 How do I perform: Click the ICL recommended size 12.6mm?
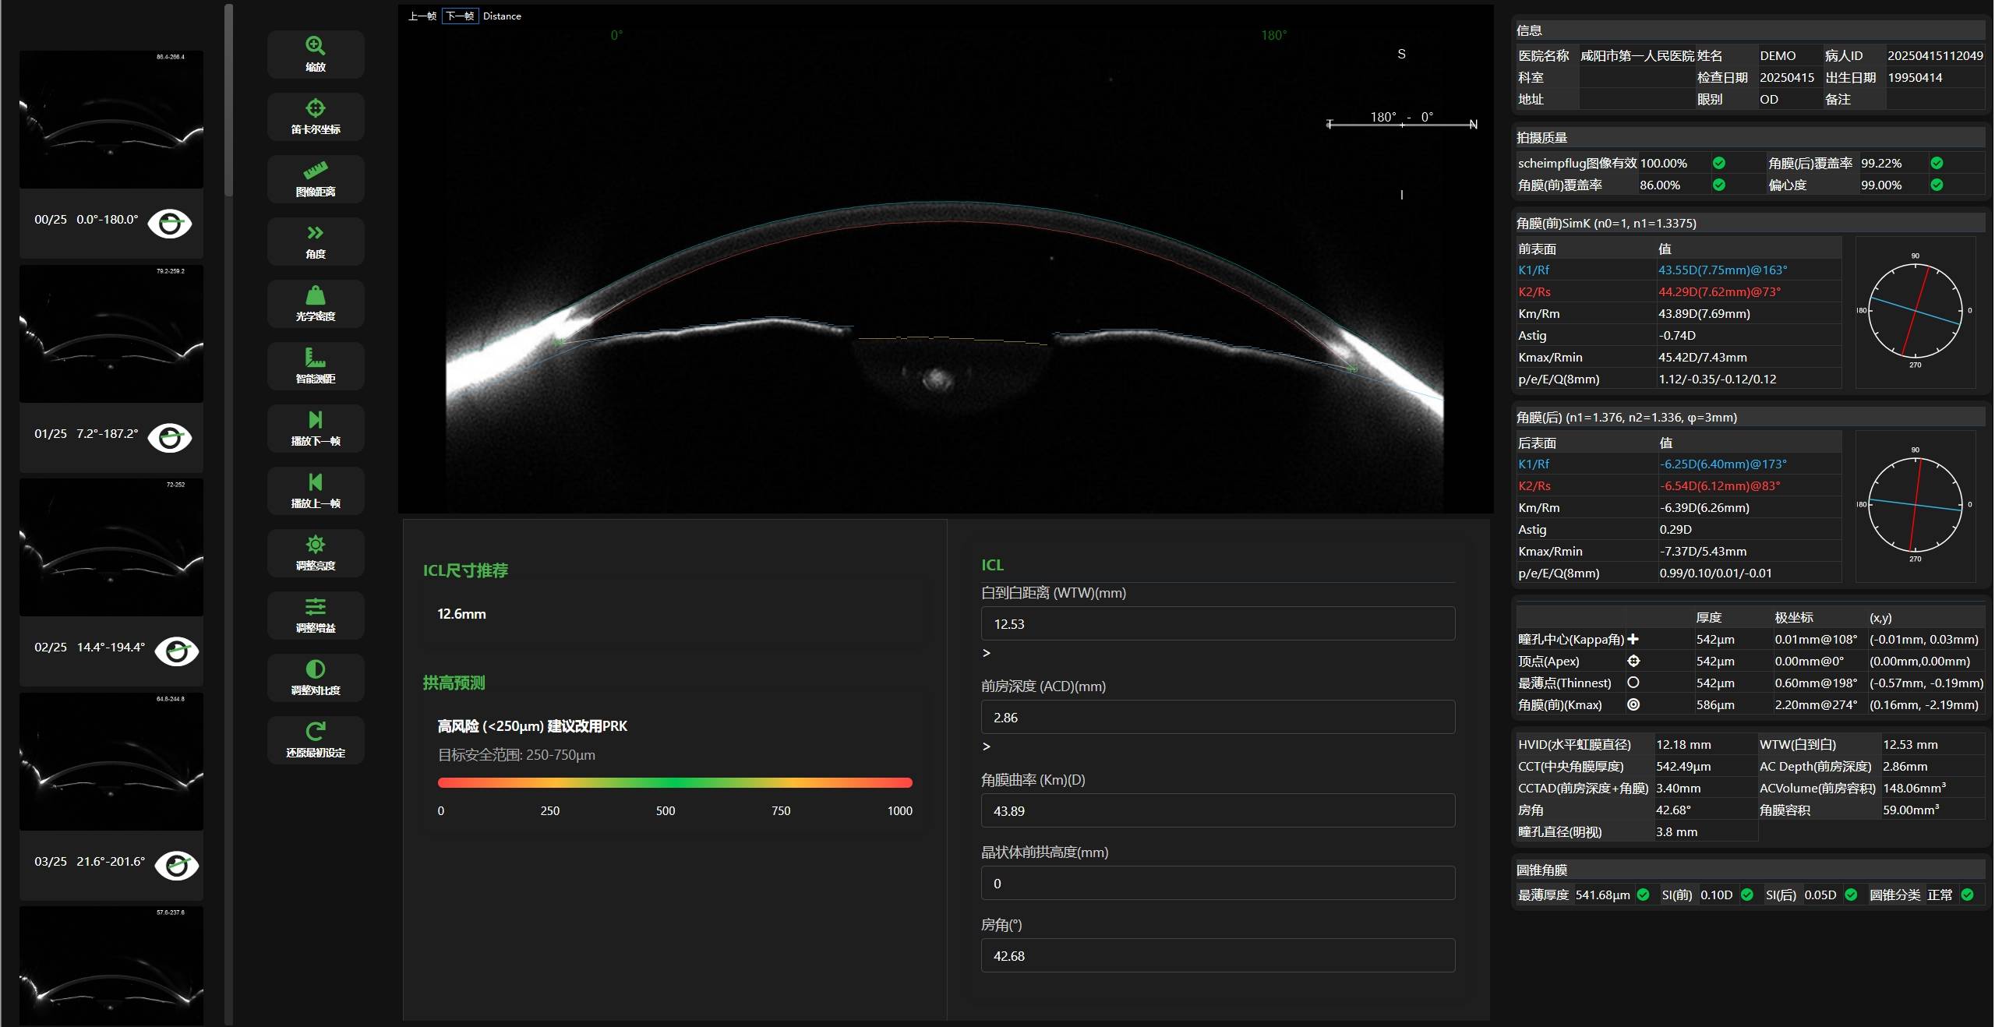pos(461,614)
